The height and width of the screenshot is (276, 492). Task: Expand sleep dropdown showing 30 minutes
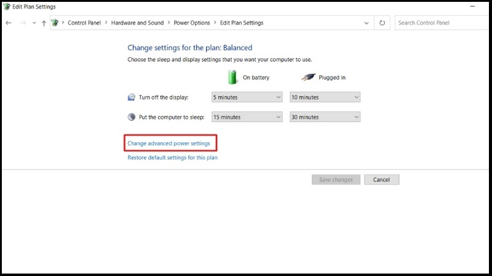coord(325,117)
